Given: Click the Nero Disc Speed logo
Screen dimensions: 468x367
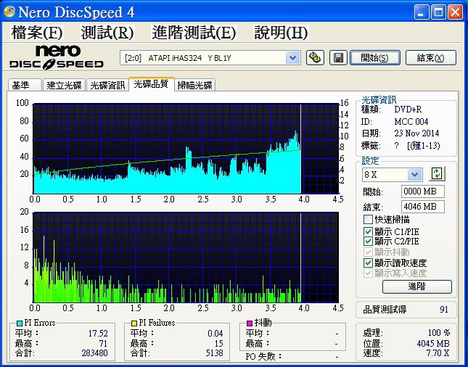Looking at the screenshot, I should coord(57,57).
